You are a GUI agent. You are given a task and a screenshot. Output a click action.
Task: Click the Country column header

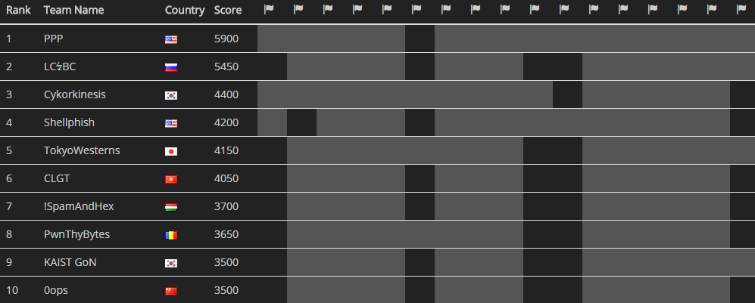185,11
